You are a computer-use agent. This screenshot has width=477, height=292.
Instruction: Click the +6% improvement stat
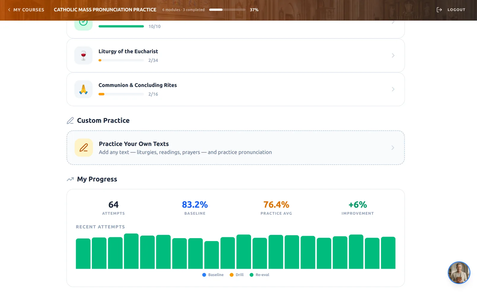(x=358, y=208)
